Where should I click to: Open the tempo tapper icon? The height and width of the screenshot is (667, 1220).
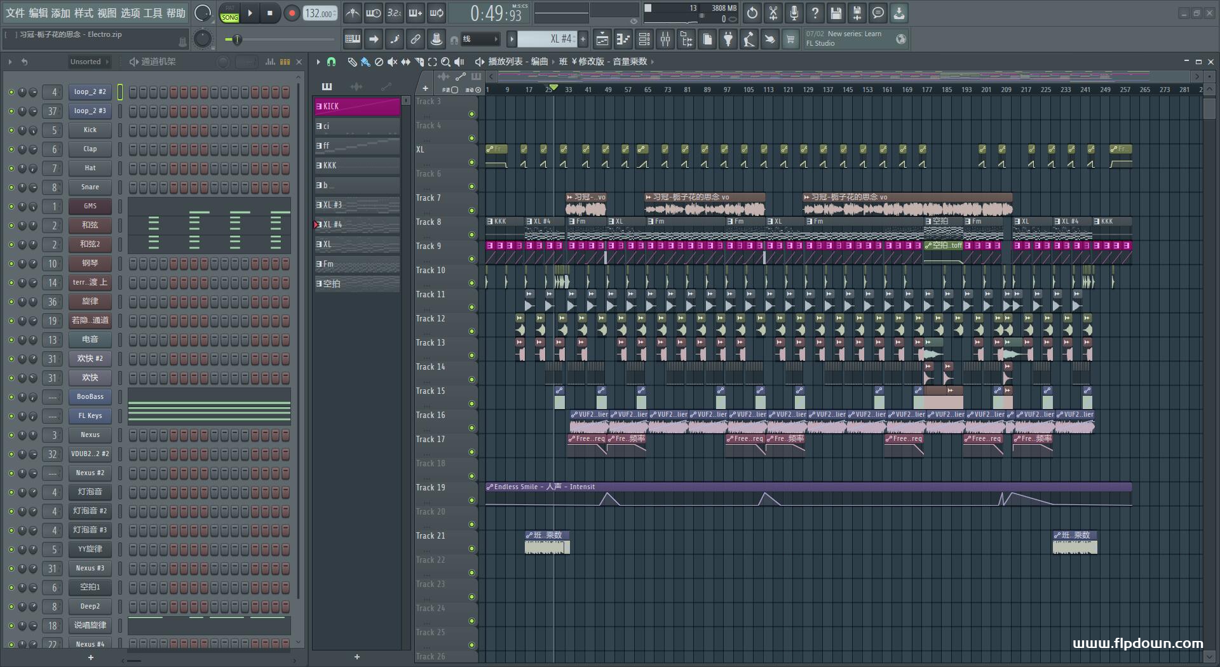tap(749, 39)
